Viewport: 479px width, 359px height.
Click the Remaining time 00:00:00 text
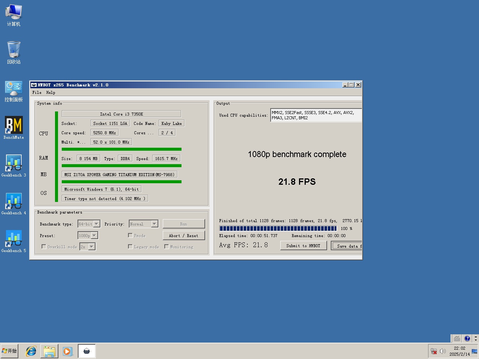(319, 236)
